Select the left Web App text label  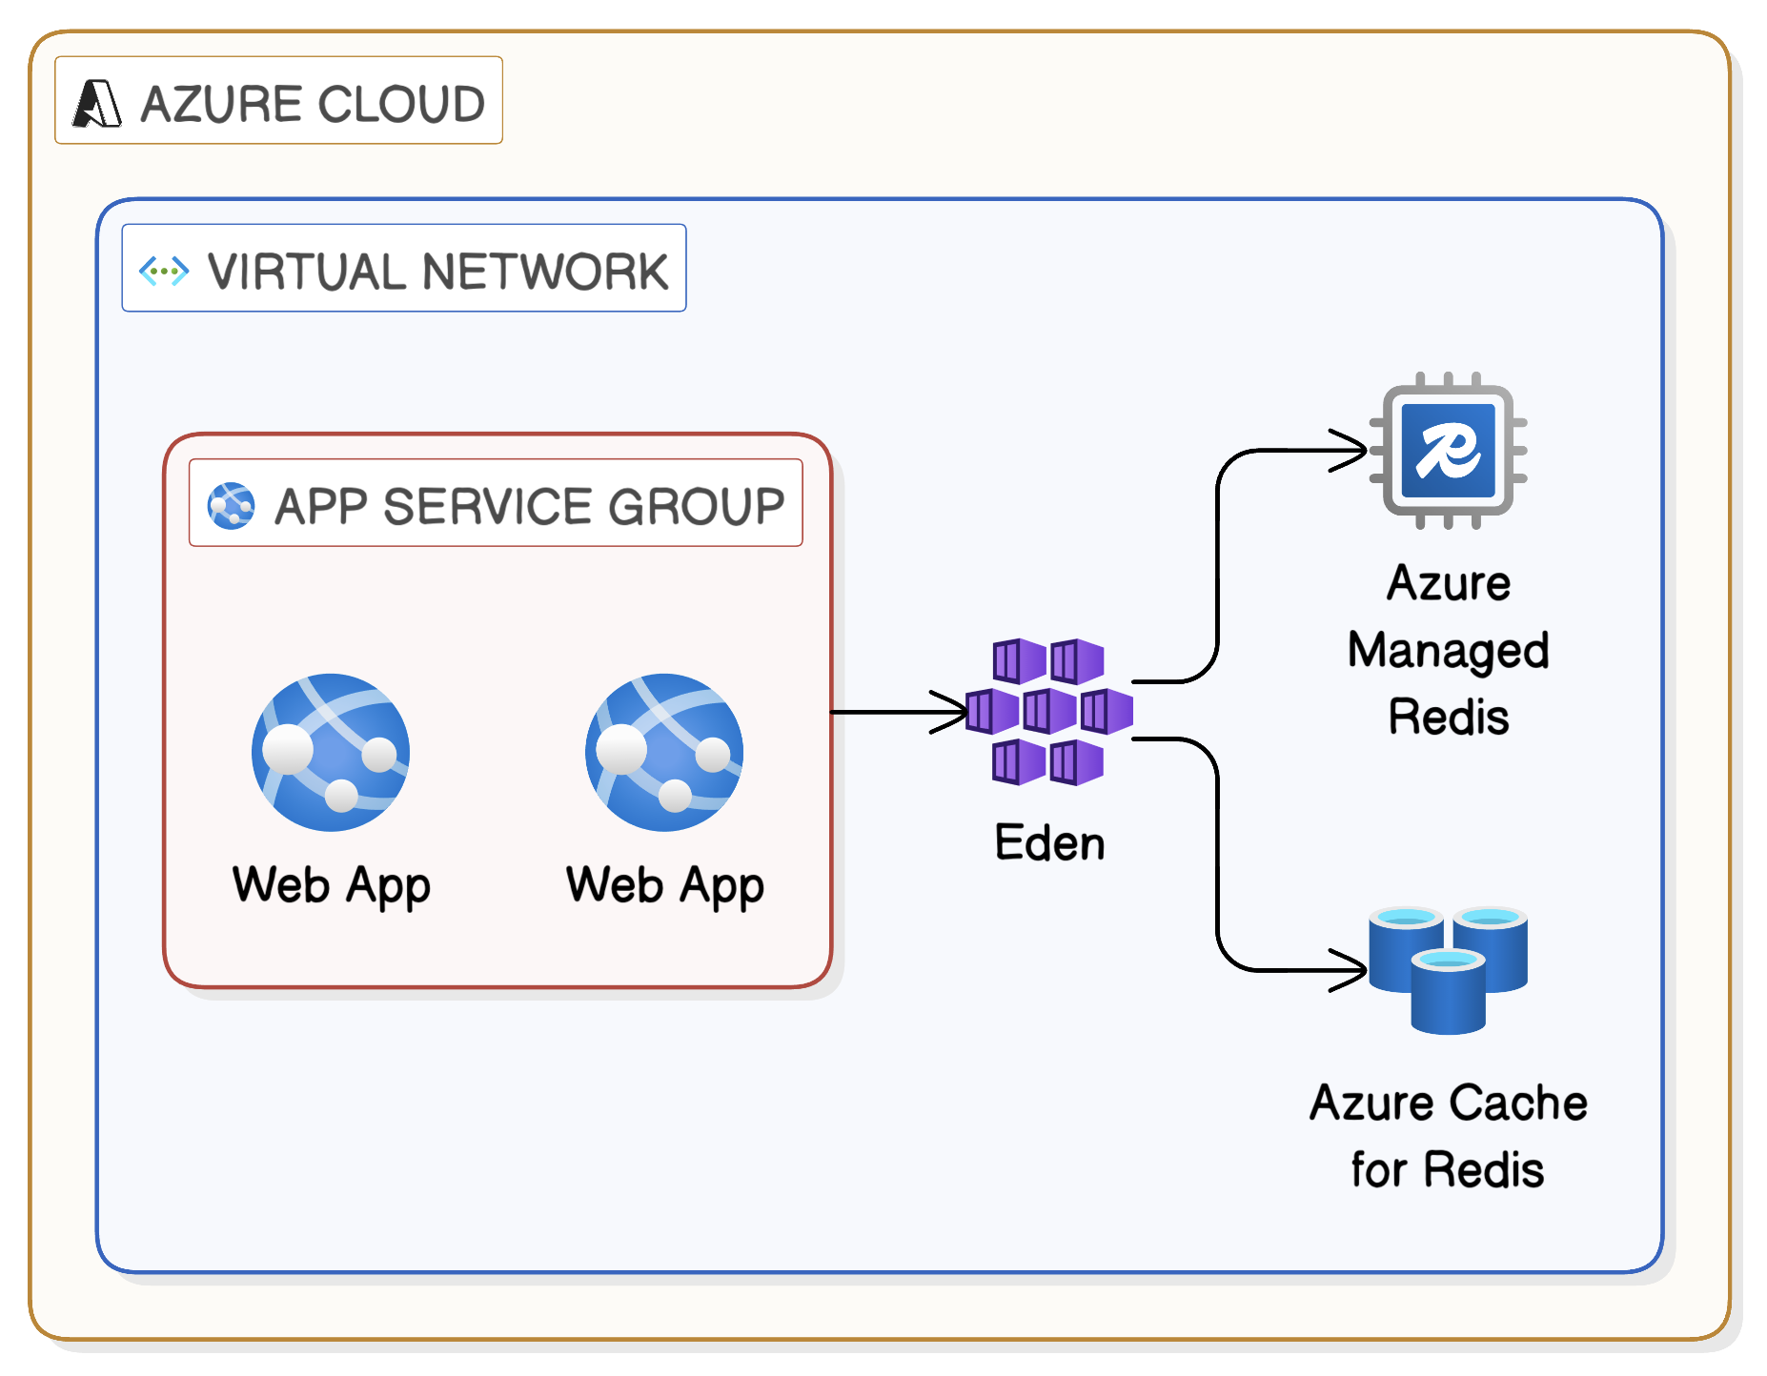[331, 885]
